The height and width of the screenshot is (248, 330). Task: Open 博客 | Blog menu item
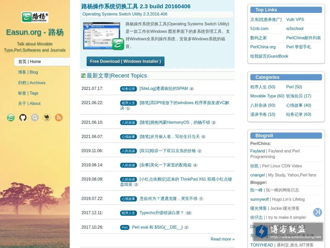point(28,72)
